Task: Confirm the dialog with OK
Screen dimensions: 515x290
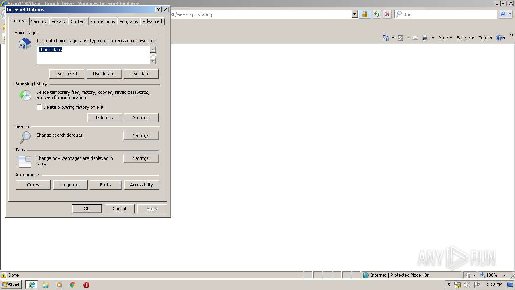Action: [87, 209]
